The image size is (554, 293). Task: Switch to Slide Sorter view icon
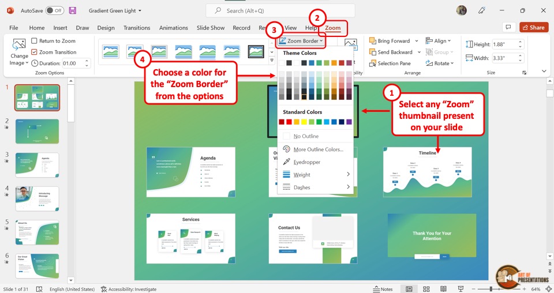[x=426, y=289]
